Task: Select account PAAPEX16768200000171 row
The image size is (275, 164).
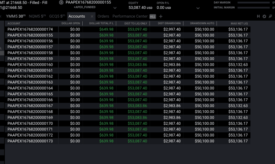Action: click(128, 129)
